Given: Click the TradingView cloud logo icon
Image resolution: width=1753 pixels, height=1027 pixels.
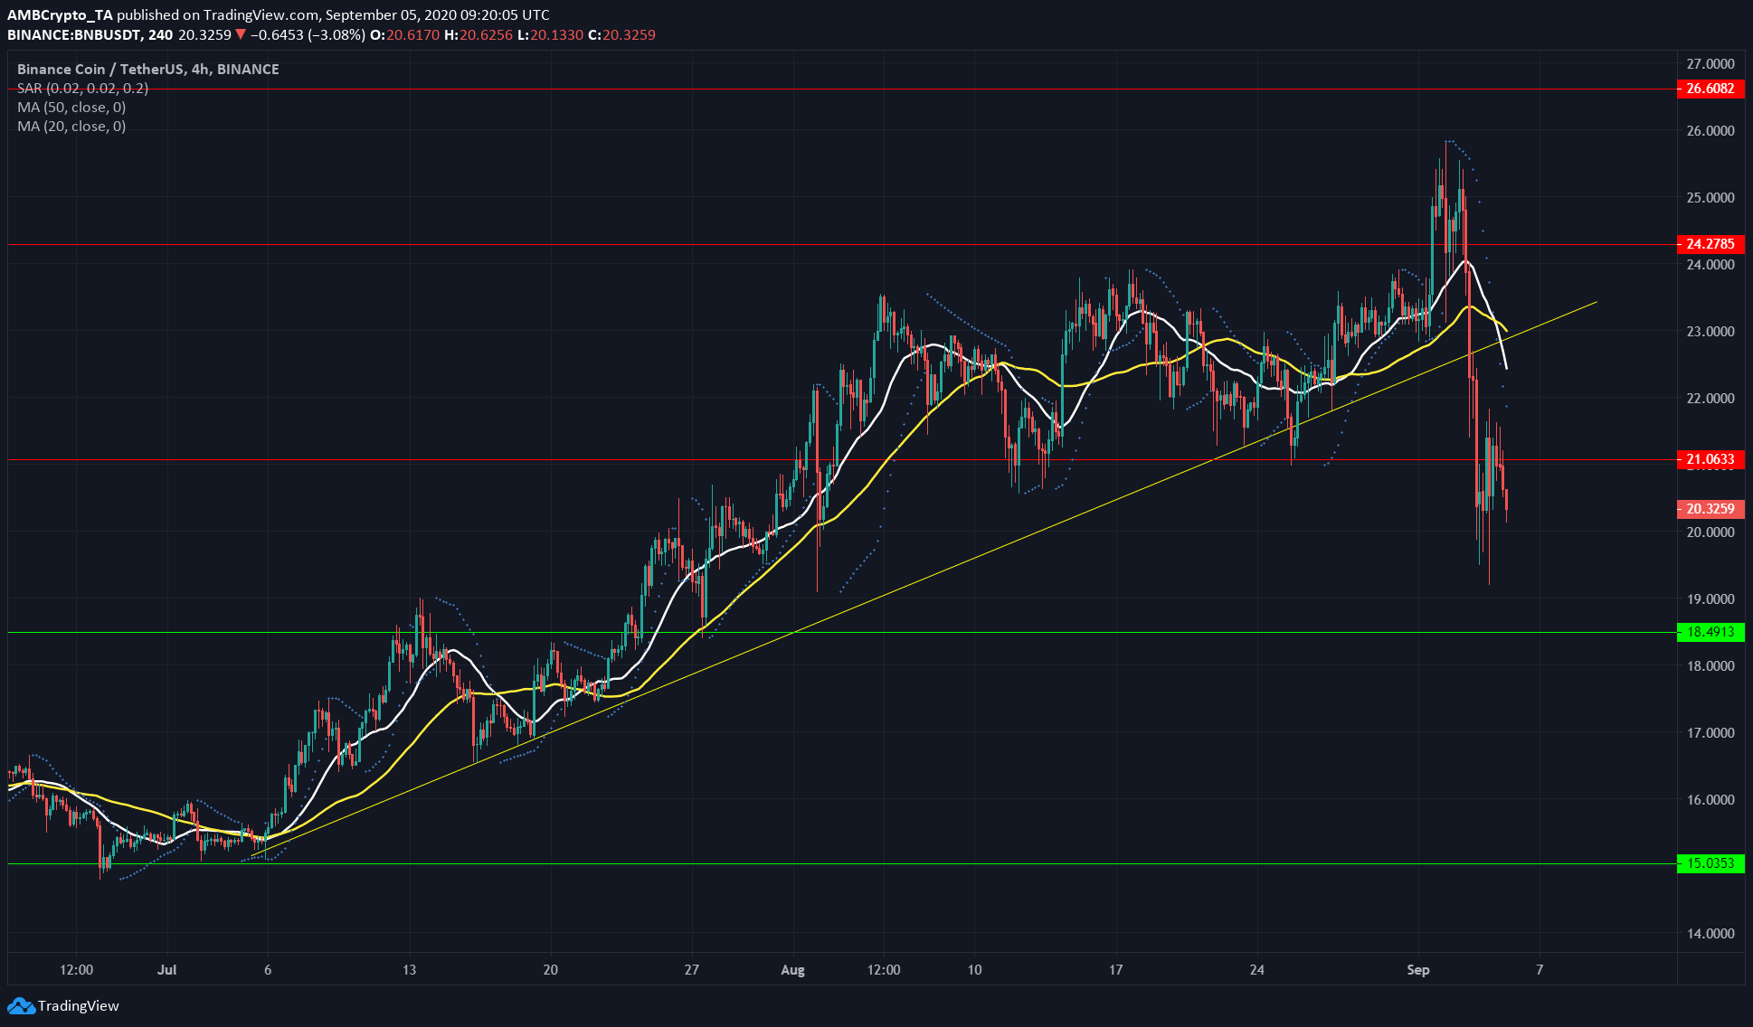Looking at the screenshot, I should pos(21,1005).
